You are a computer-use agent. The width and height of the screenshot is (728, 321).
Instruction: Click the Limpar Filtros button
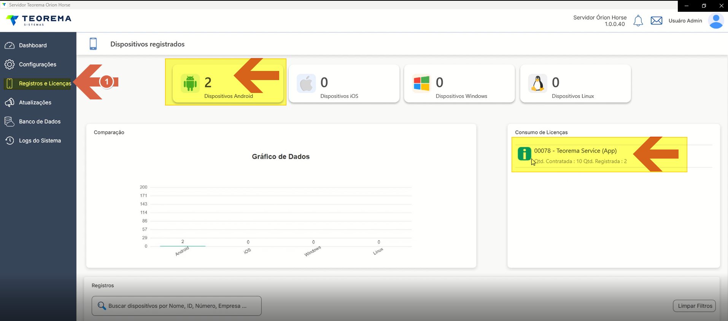point(695,306)
